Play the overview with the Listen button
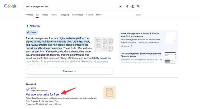The image size is (200, 109). coord(32,32)
